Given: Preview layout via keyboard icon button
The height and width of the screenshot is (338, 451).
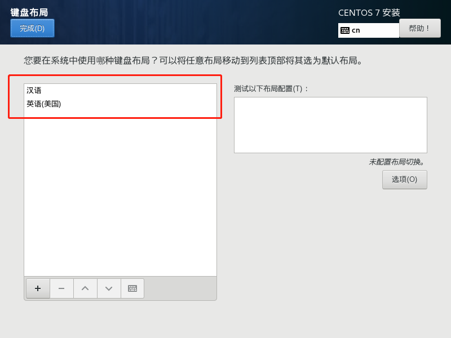Looking at the screenshot, I should [x=132, y=288].
